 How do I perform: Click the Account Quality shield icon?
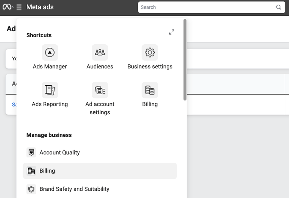[32, 153]
